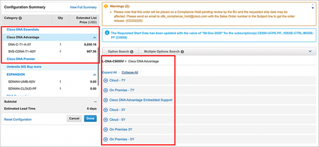The image size is (319, 147).
Task: Expand Cloud - 3Y plus icon
Action: click(x=105, y=110)
